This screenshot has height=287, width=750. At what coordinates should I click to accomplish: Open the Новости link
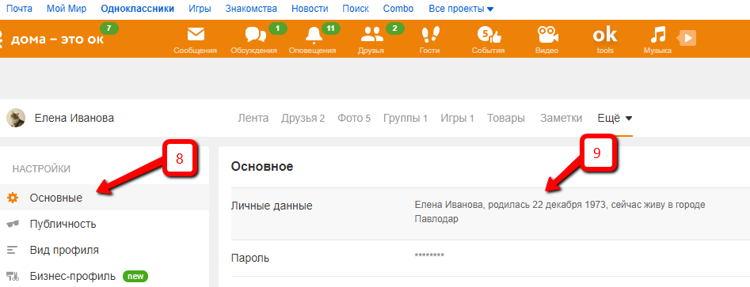310,9
